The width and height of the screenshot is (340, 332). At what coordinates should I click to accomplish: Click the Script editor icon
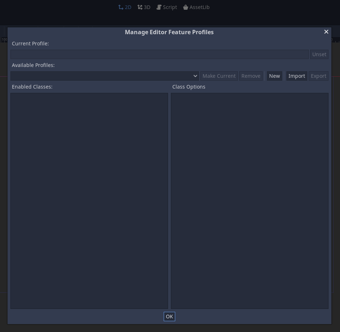click(159, 7)
